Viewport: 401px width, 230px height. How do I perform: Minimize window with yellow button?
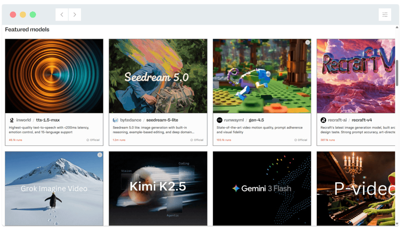(23, 14)
